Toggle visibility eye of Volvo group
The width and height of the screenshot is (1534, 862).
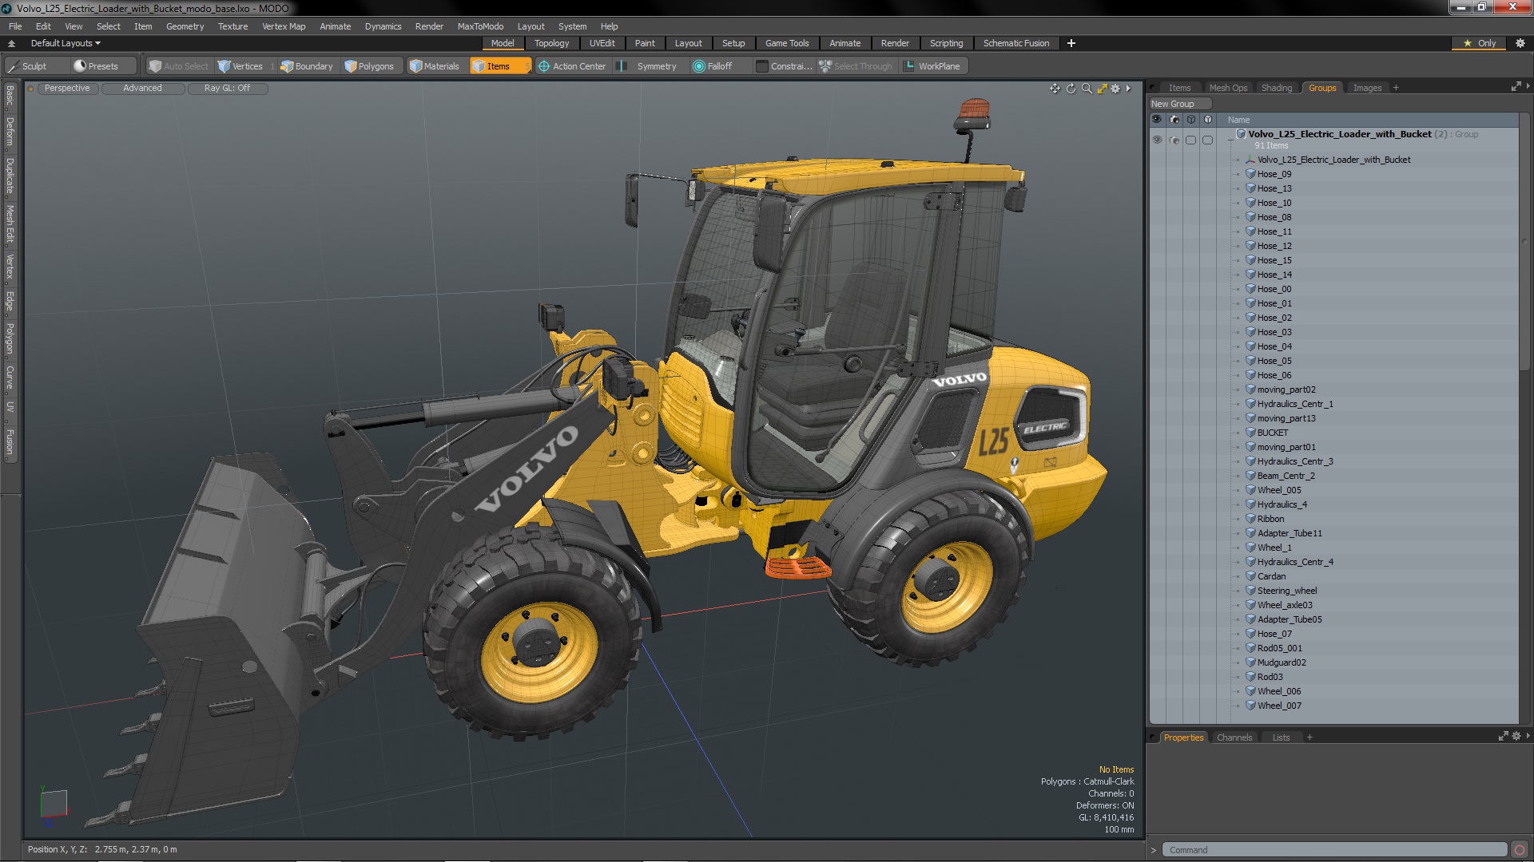[x=1156, y=140]
